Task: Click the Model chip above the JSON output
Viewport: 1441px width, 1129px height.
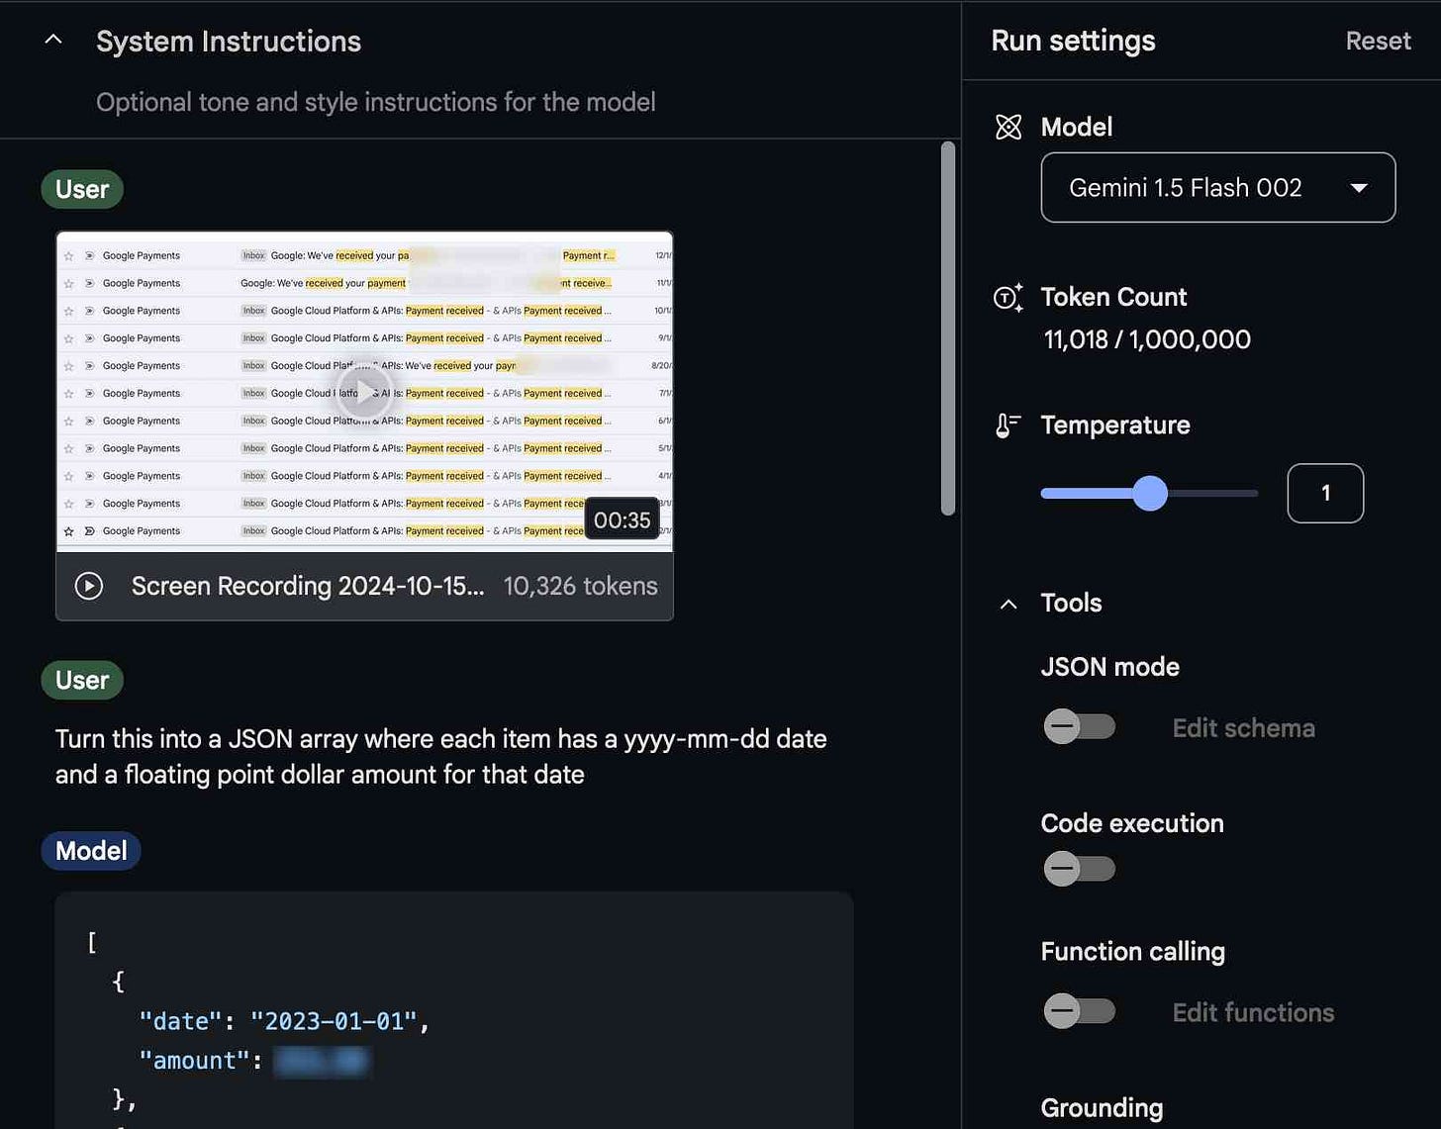Action: [90, 850]
